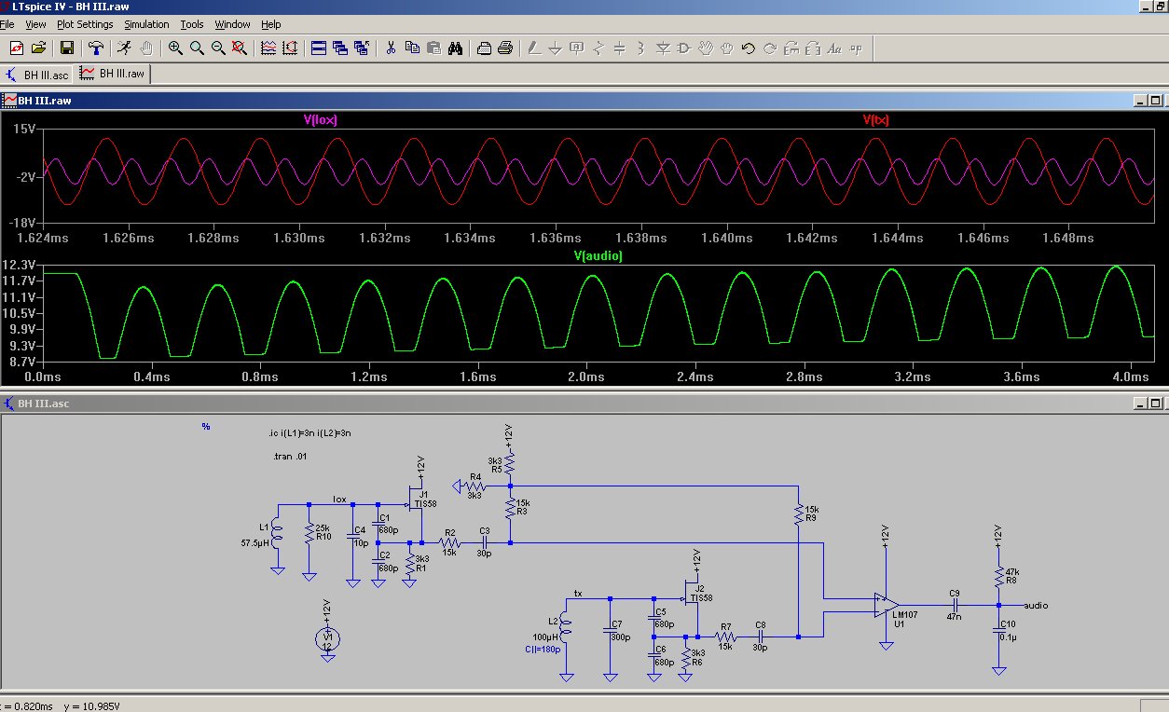Open the Plot Settings menu

point(85,24)
